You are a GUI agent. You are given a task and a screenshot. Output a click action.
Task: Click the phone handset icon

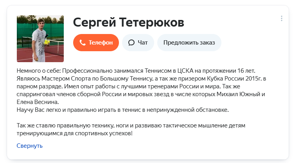pyautogui.click(x=83, y=43)
